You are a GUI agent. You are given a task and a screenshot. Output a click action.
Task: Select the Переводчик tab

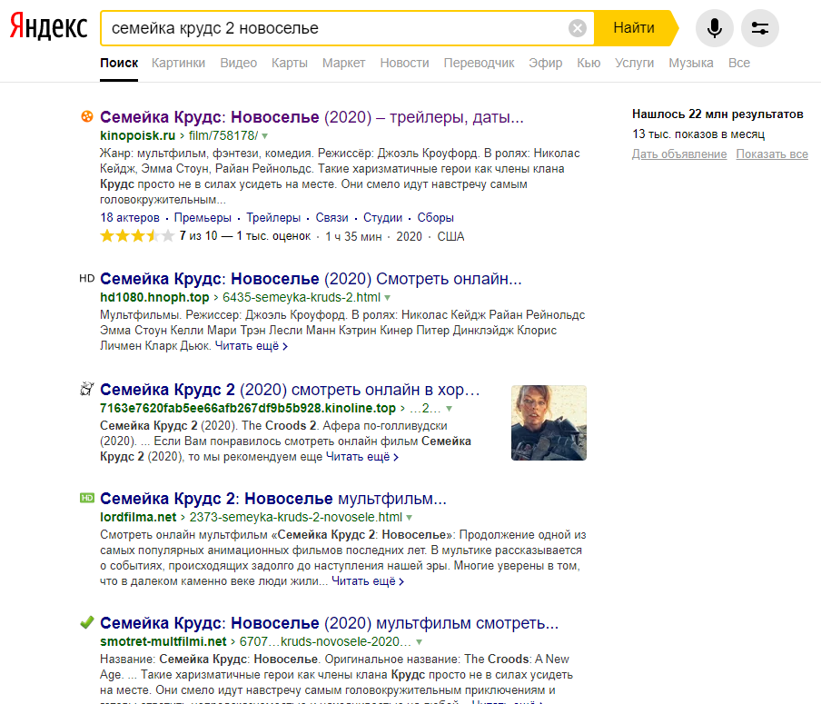tap(480, 63)
